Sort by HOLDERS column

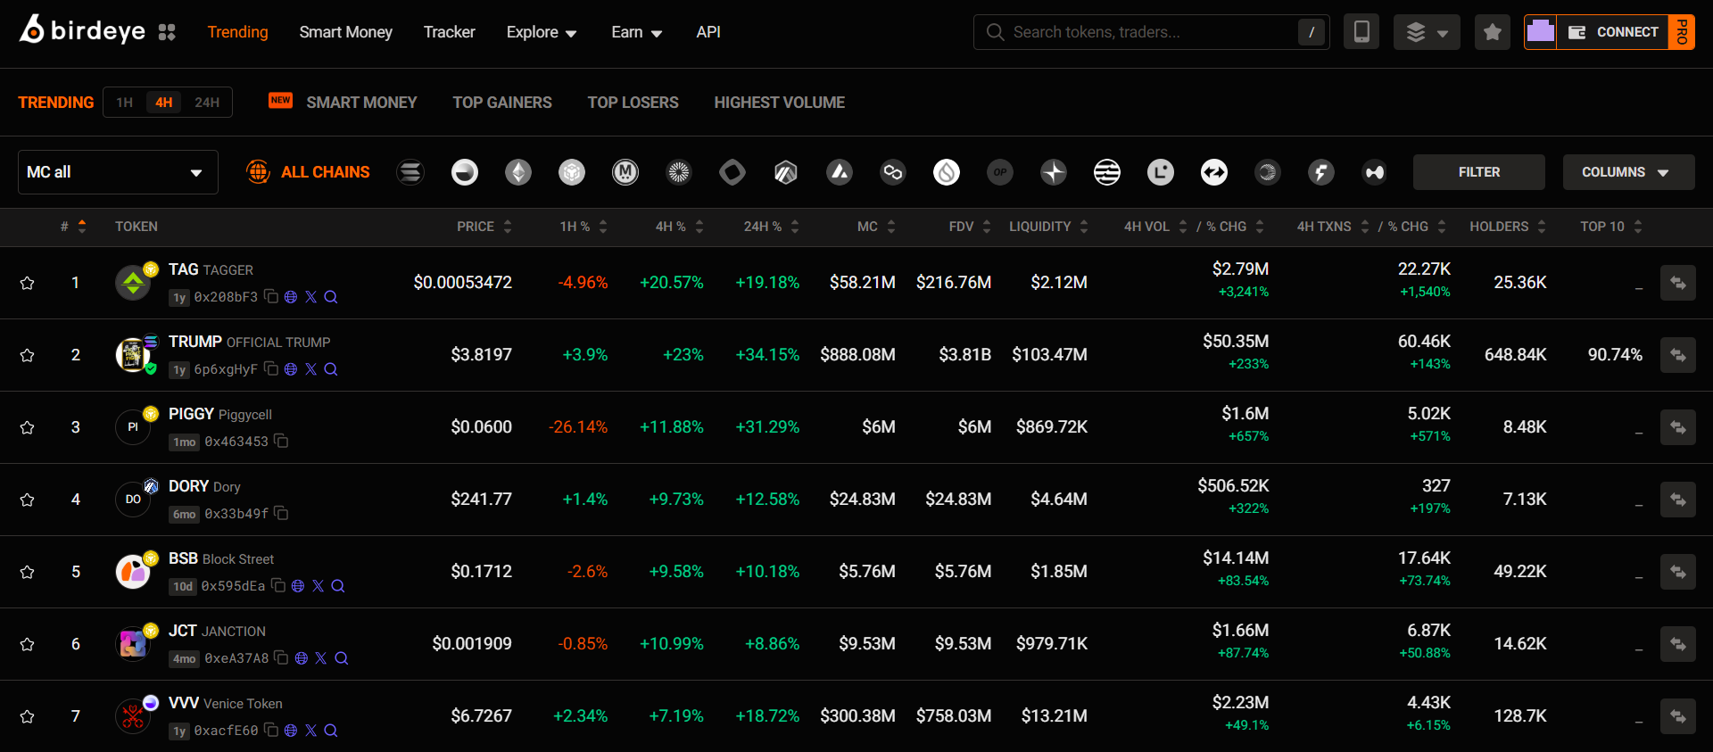point(1508,227)
